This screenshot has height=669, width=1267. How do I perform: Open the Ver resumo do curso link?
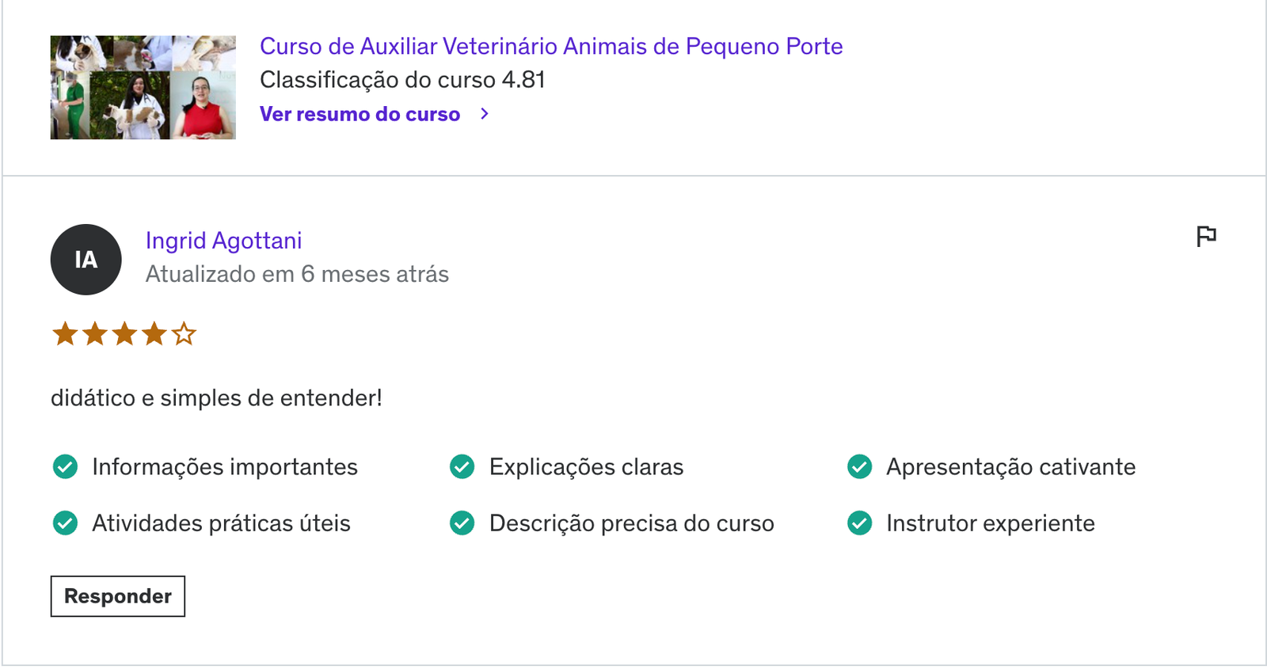tap(360, 114)
